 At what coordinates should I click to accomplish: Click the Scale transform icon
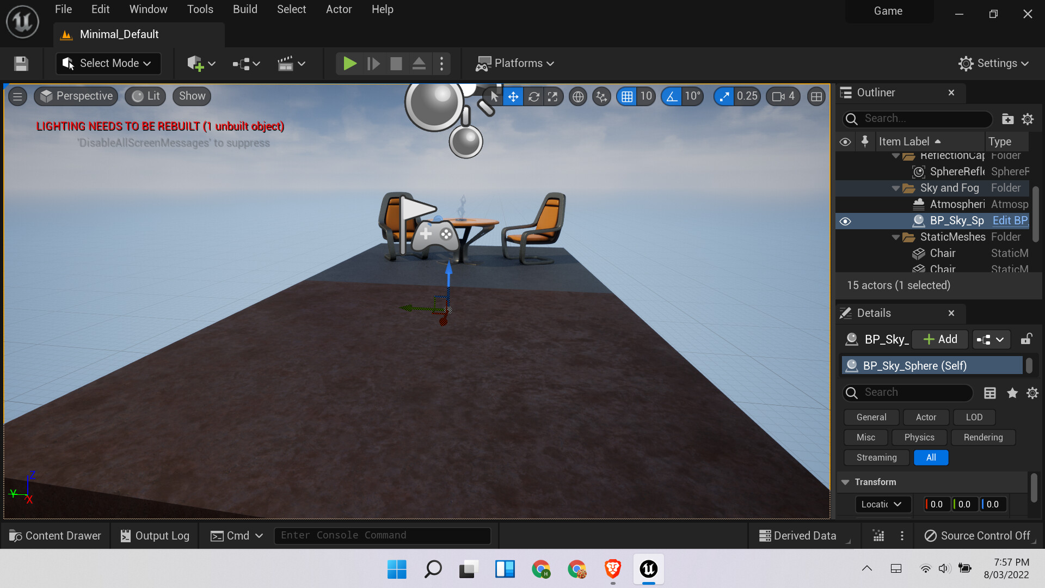[552, 95]
